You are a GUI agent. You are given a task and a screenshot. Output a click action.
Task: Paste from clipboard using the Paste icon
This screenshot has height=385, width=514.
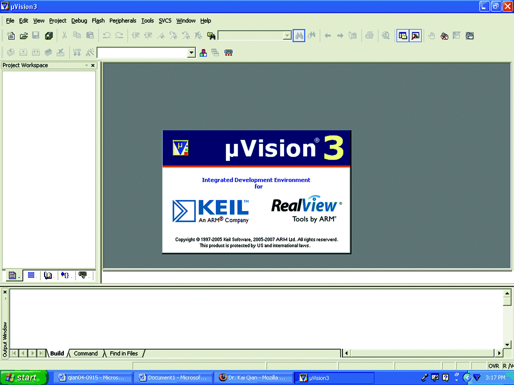pos(90,36)
